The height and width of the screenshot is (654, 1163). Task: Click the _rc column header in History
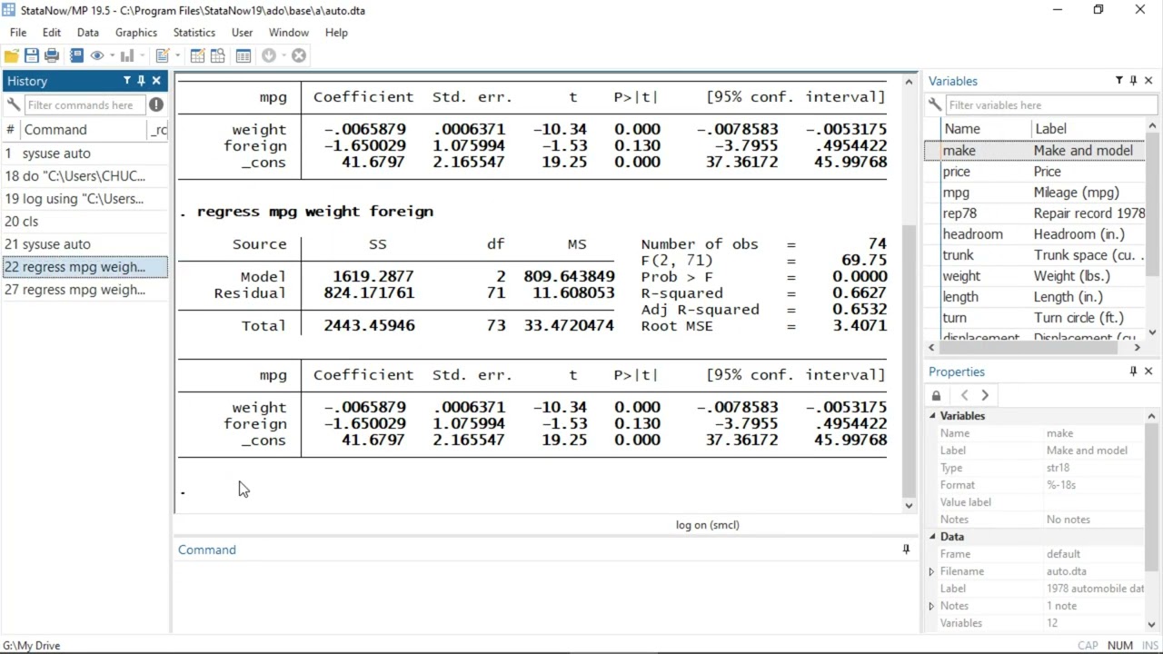click(159, 130)
